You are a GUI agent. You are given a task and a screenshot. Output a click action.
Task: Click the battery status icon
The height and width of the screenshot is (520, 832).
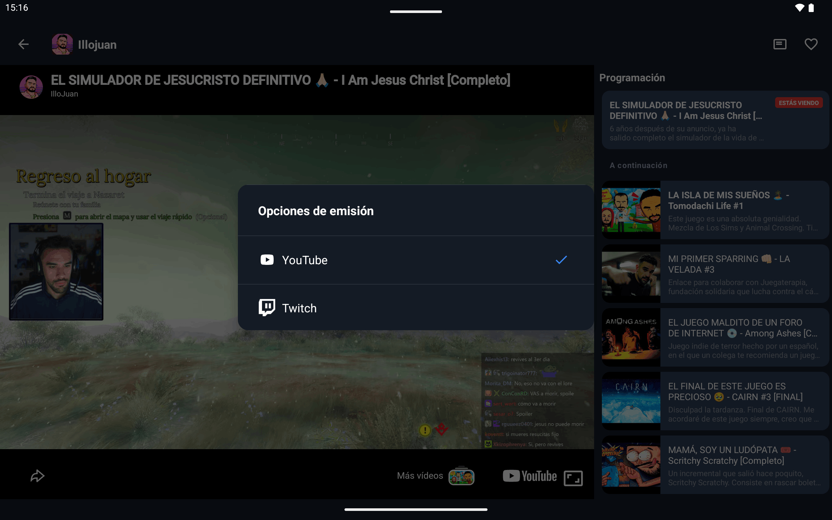tap(812, 7)
